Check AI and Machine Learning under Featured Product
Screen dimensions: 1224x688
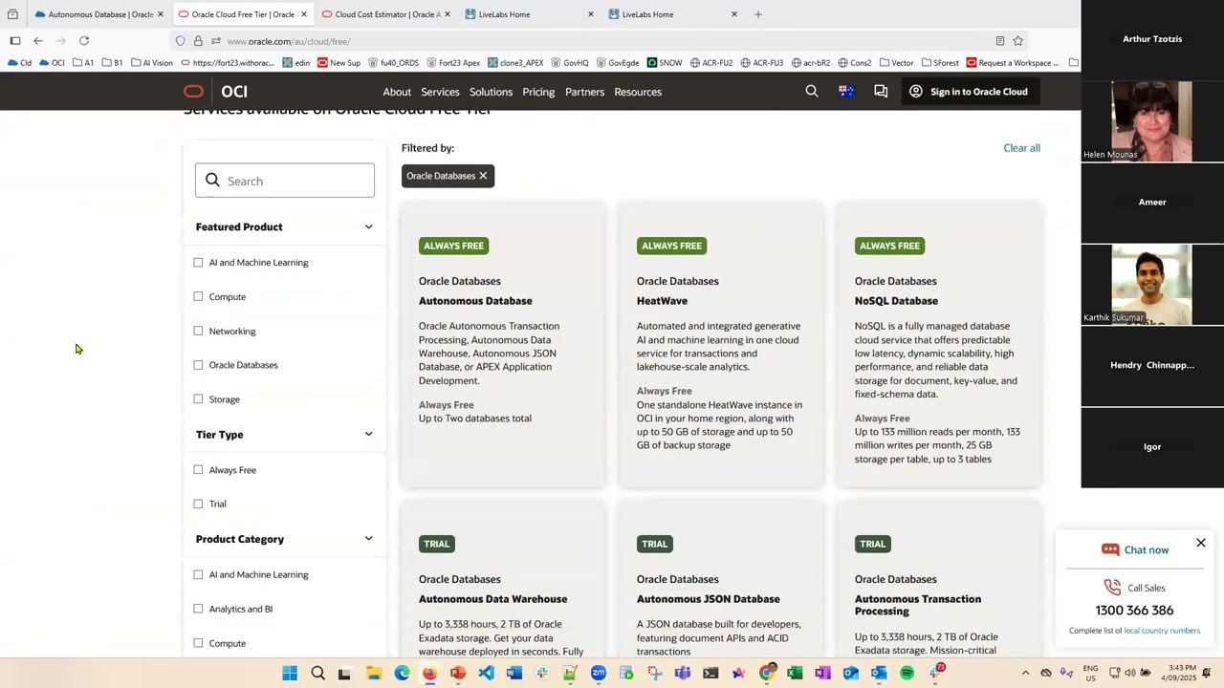198,263
